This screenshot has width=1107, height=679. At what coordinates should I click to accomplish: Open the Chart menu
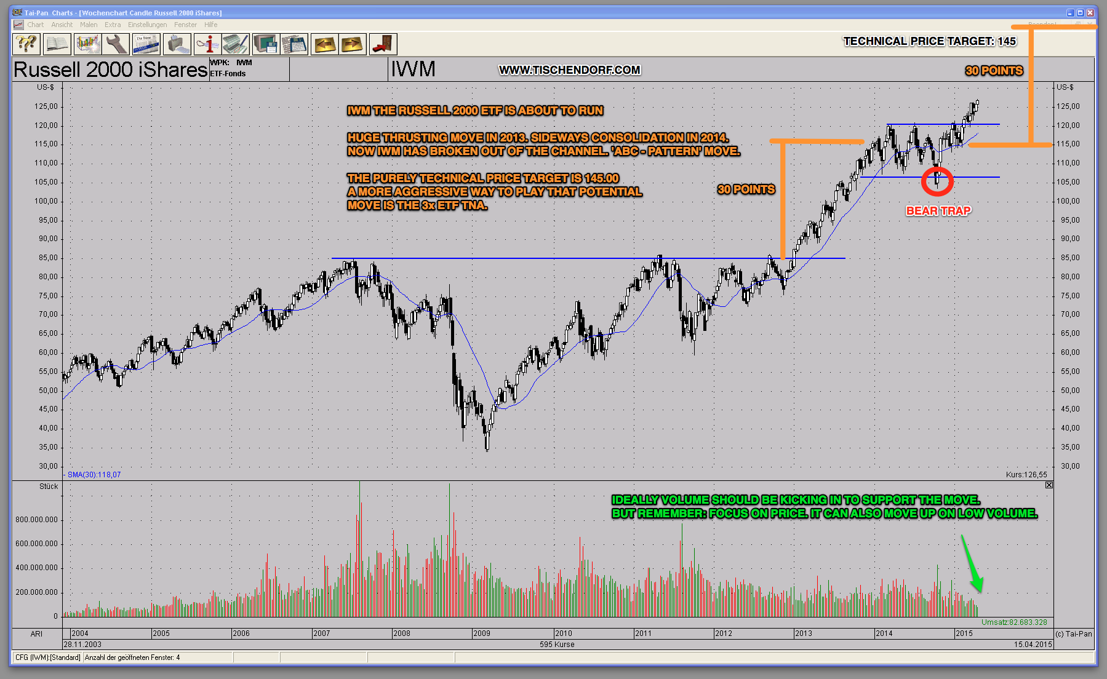click(35, 25)
